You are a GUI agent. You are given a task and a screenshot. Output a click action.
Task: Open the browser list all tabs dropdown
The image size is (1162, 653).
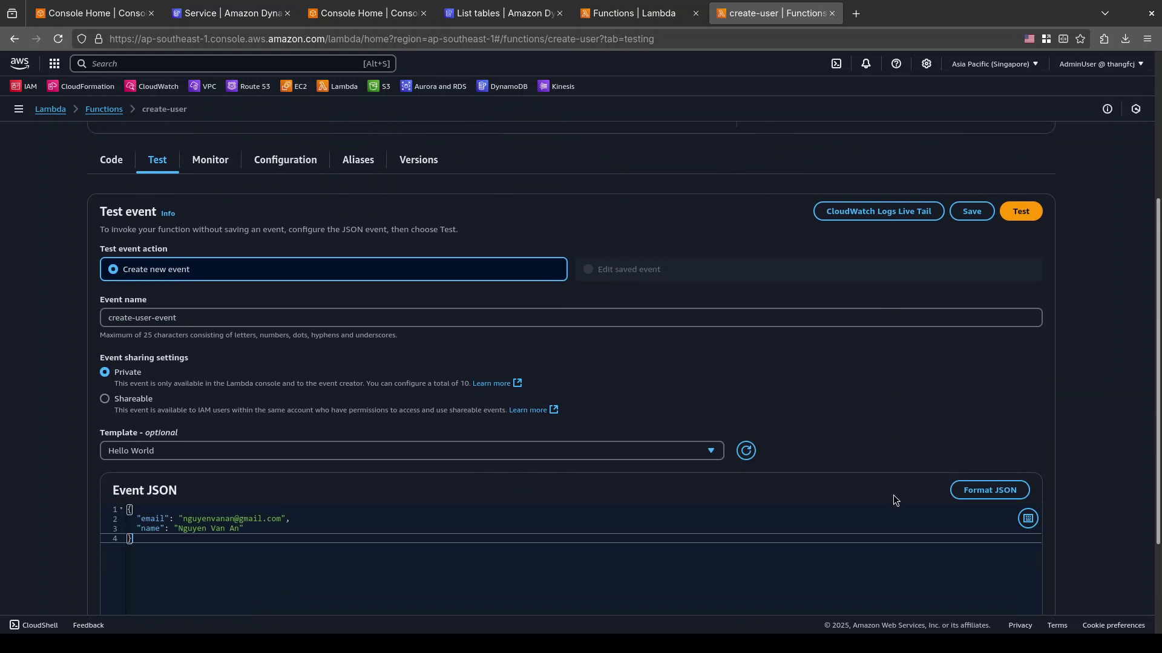[1105, 13]
